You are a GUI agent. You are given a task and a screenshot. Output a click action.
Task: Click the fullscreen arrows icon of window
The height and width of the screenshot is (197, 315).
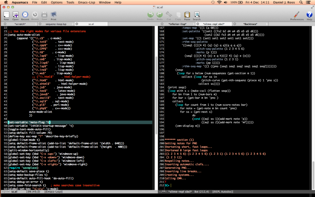[x=312, y=7]
